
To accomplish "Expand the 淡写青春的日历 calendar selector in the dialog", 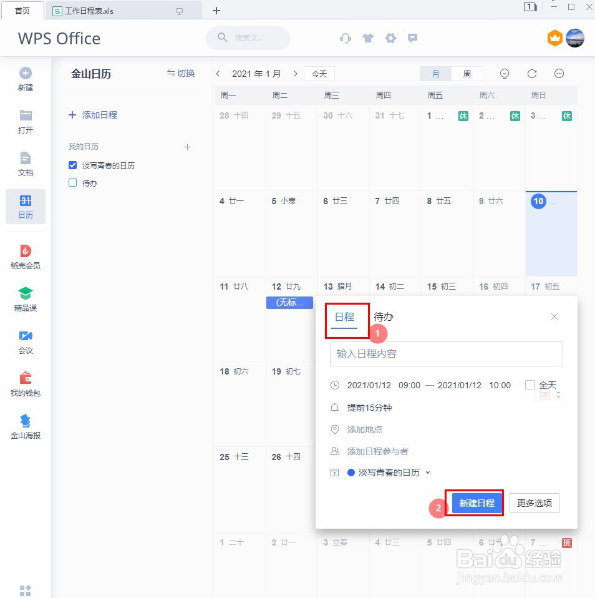I will pos(428,473).
